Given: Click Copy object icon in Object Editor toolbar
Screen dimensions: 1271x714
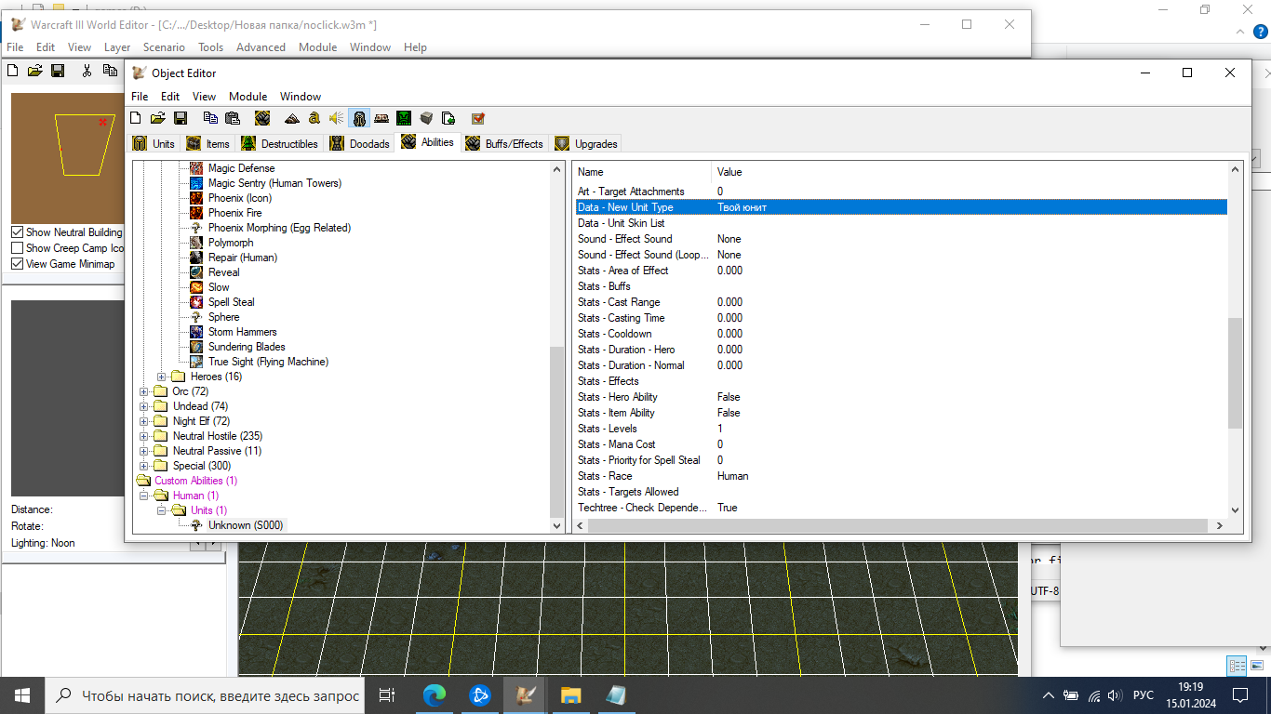Looking at the screenshot, I should (x=210, y=118).
